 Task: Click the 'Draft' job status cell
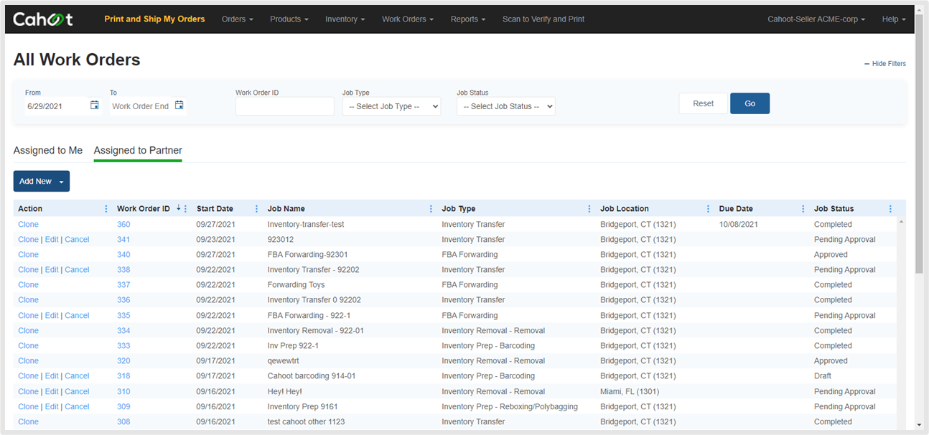click(x=823, y=376)
